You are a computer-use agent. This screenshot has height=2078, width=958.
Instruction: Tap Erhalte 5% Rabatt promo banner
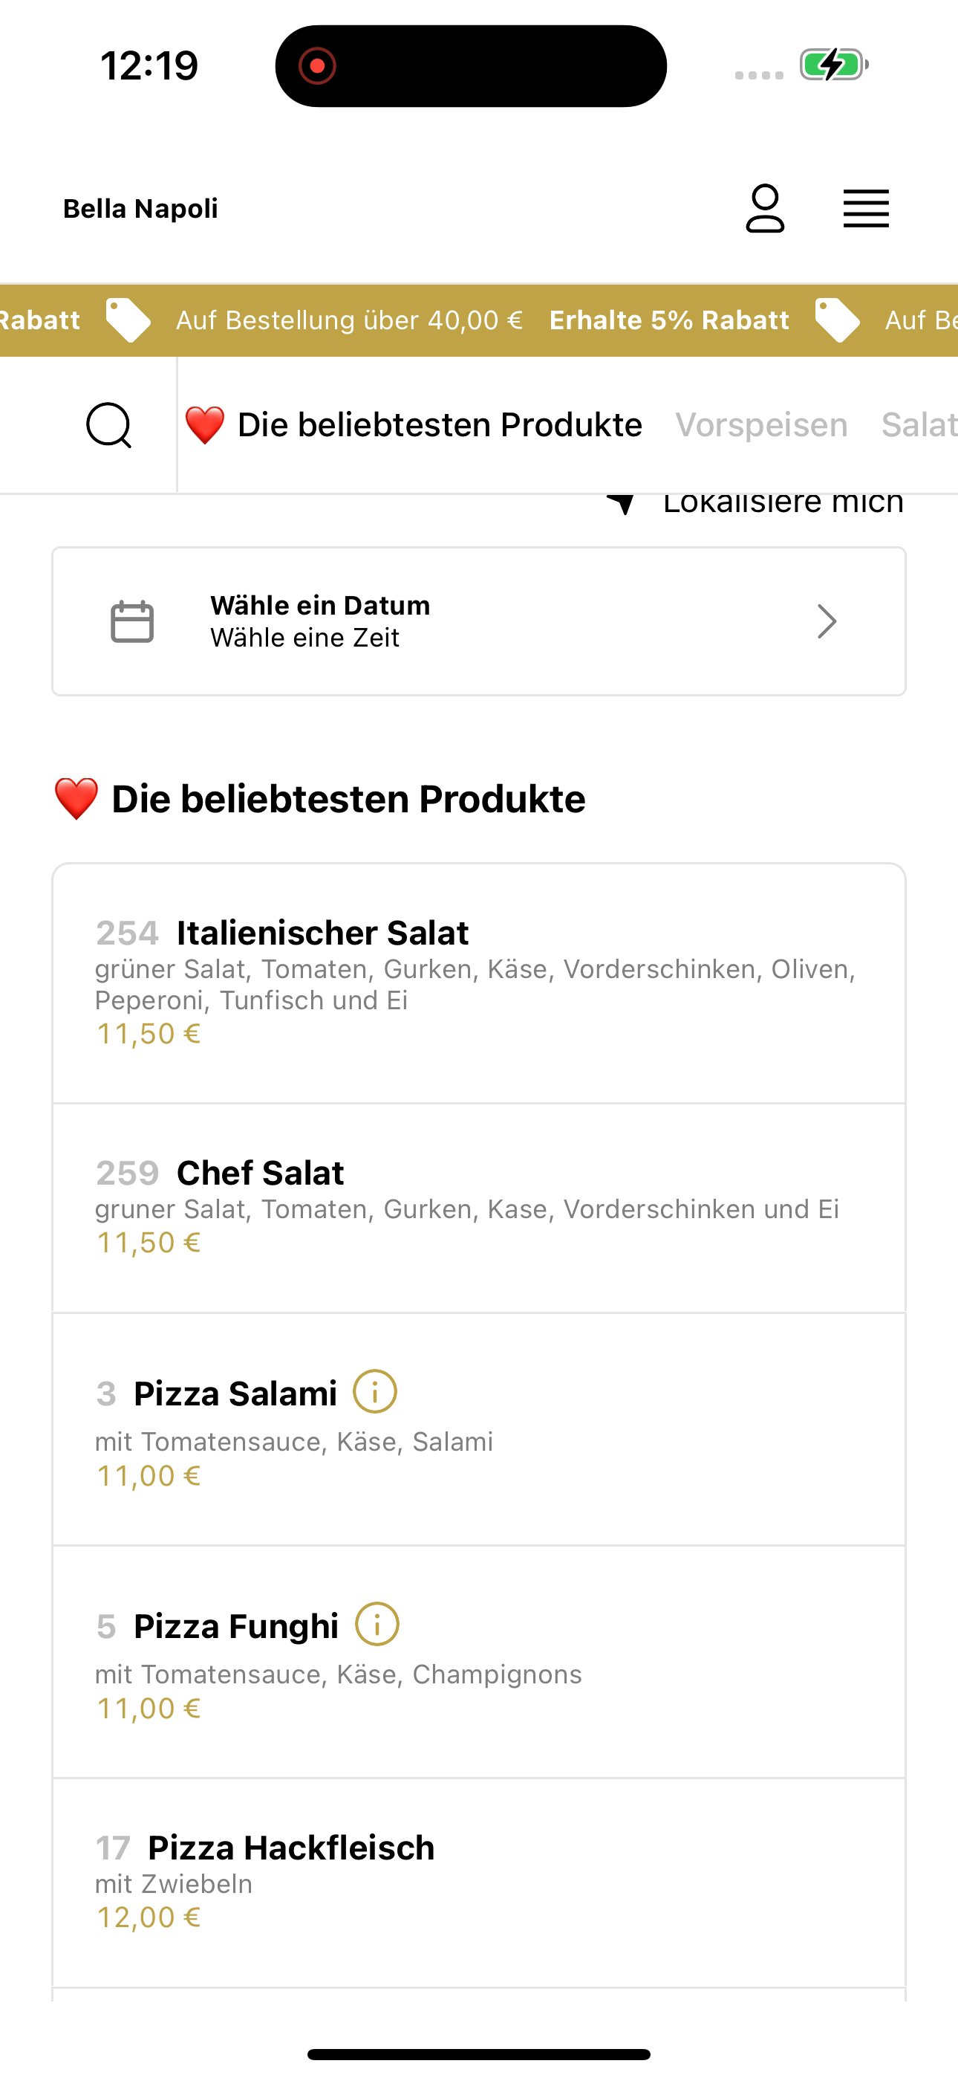(669, 320)
